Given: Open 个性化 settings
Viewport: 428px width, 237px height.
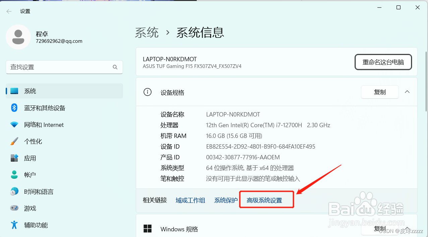Looking at the screenshot, I should (64, 141).
